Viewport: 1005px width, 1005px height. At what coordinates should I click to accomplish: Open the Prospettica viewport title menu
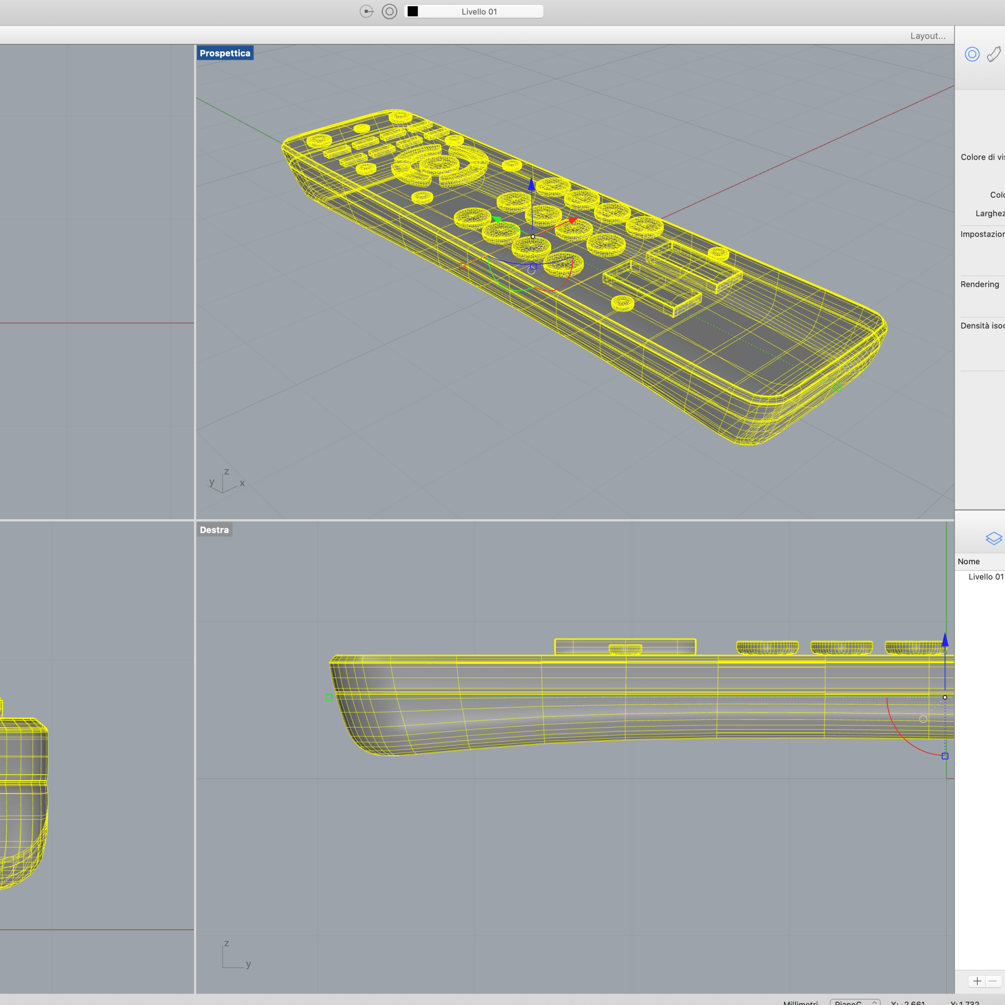225,53
